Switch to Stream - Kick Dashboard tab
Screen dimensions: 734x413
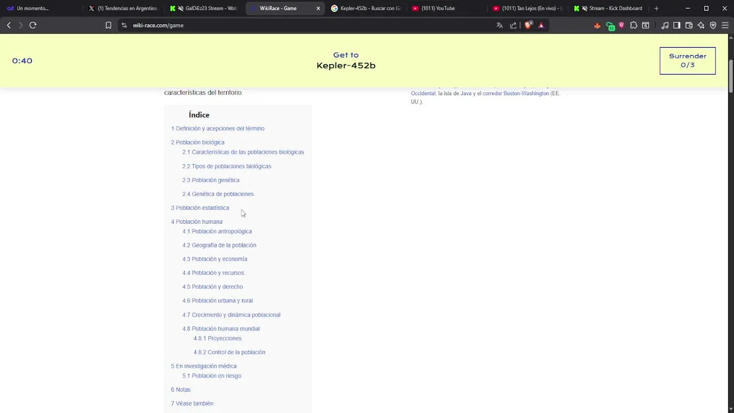coord(608,9)
